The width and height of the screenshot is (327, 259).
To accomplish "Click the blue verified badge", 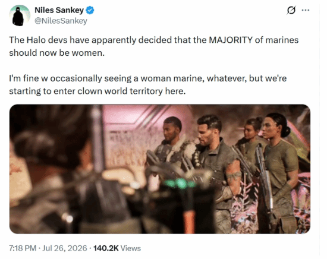I will [90, 10].
